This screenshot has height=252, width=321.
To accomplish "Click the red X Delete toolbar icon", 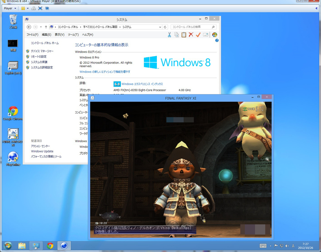I will coord(191,35).
